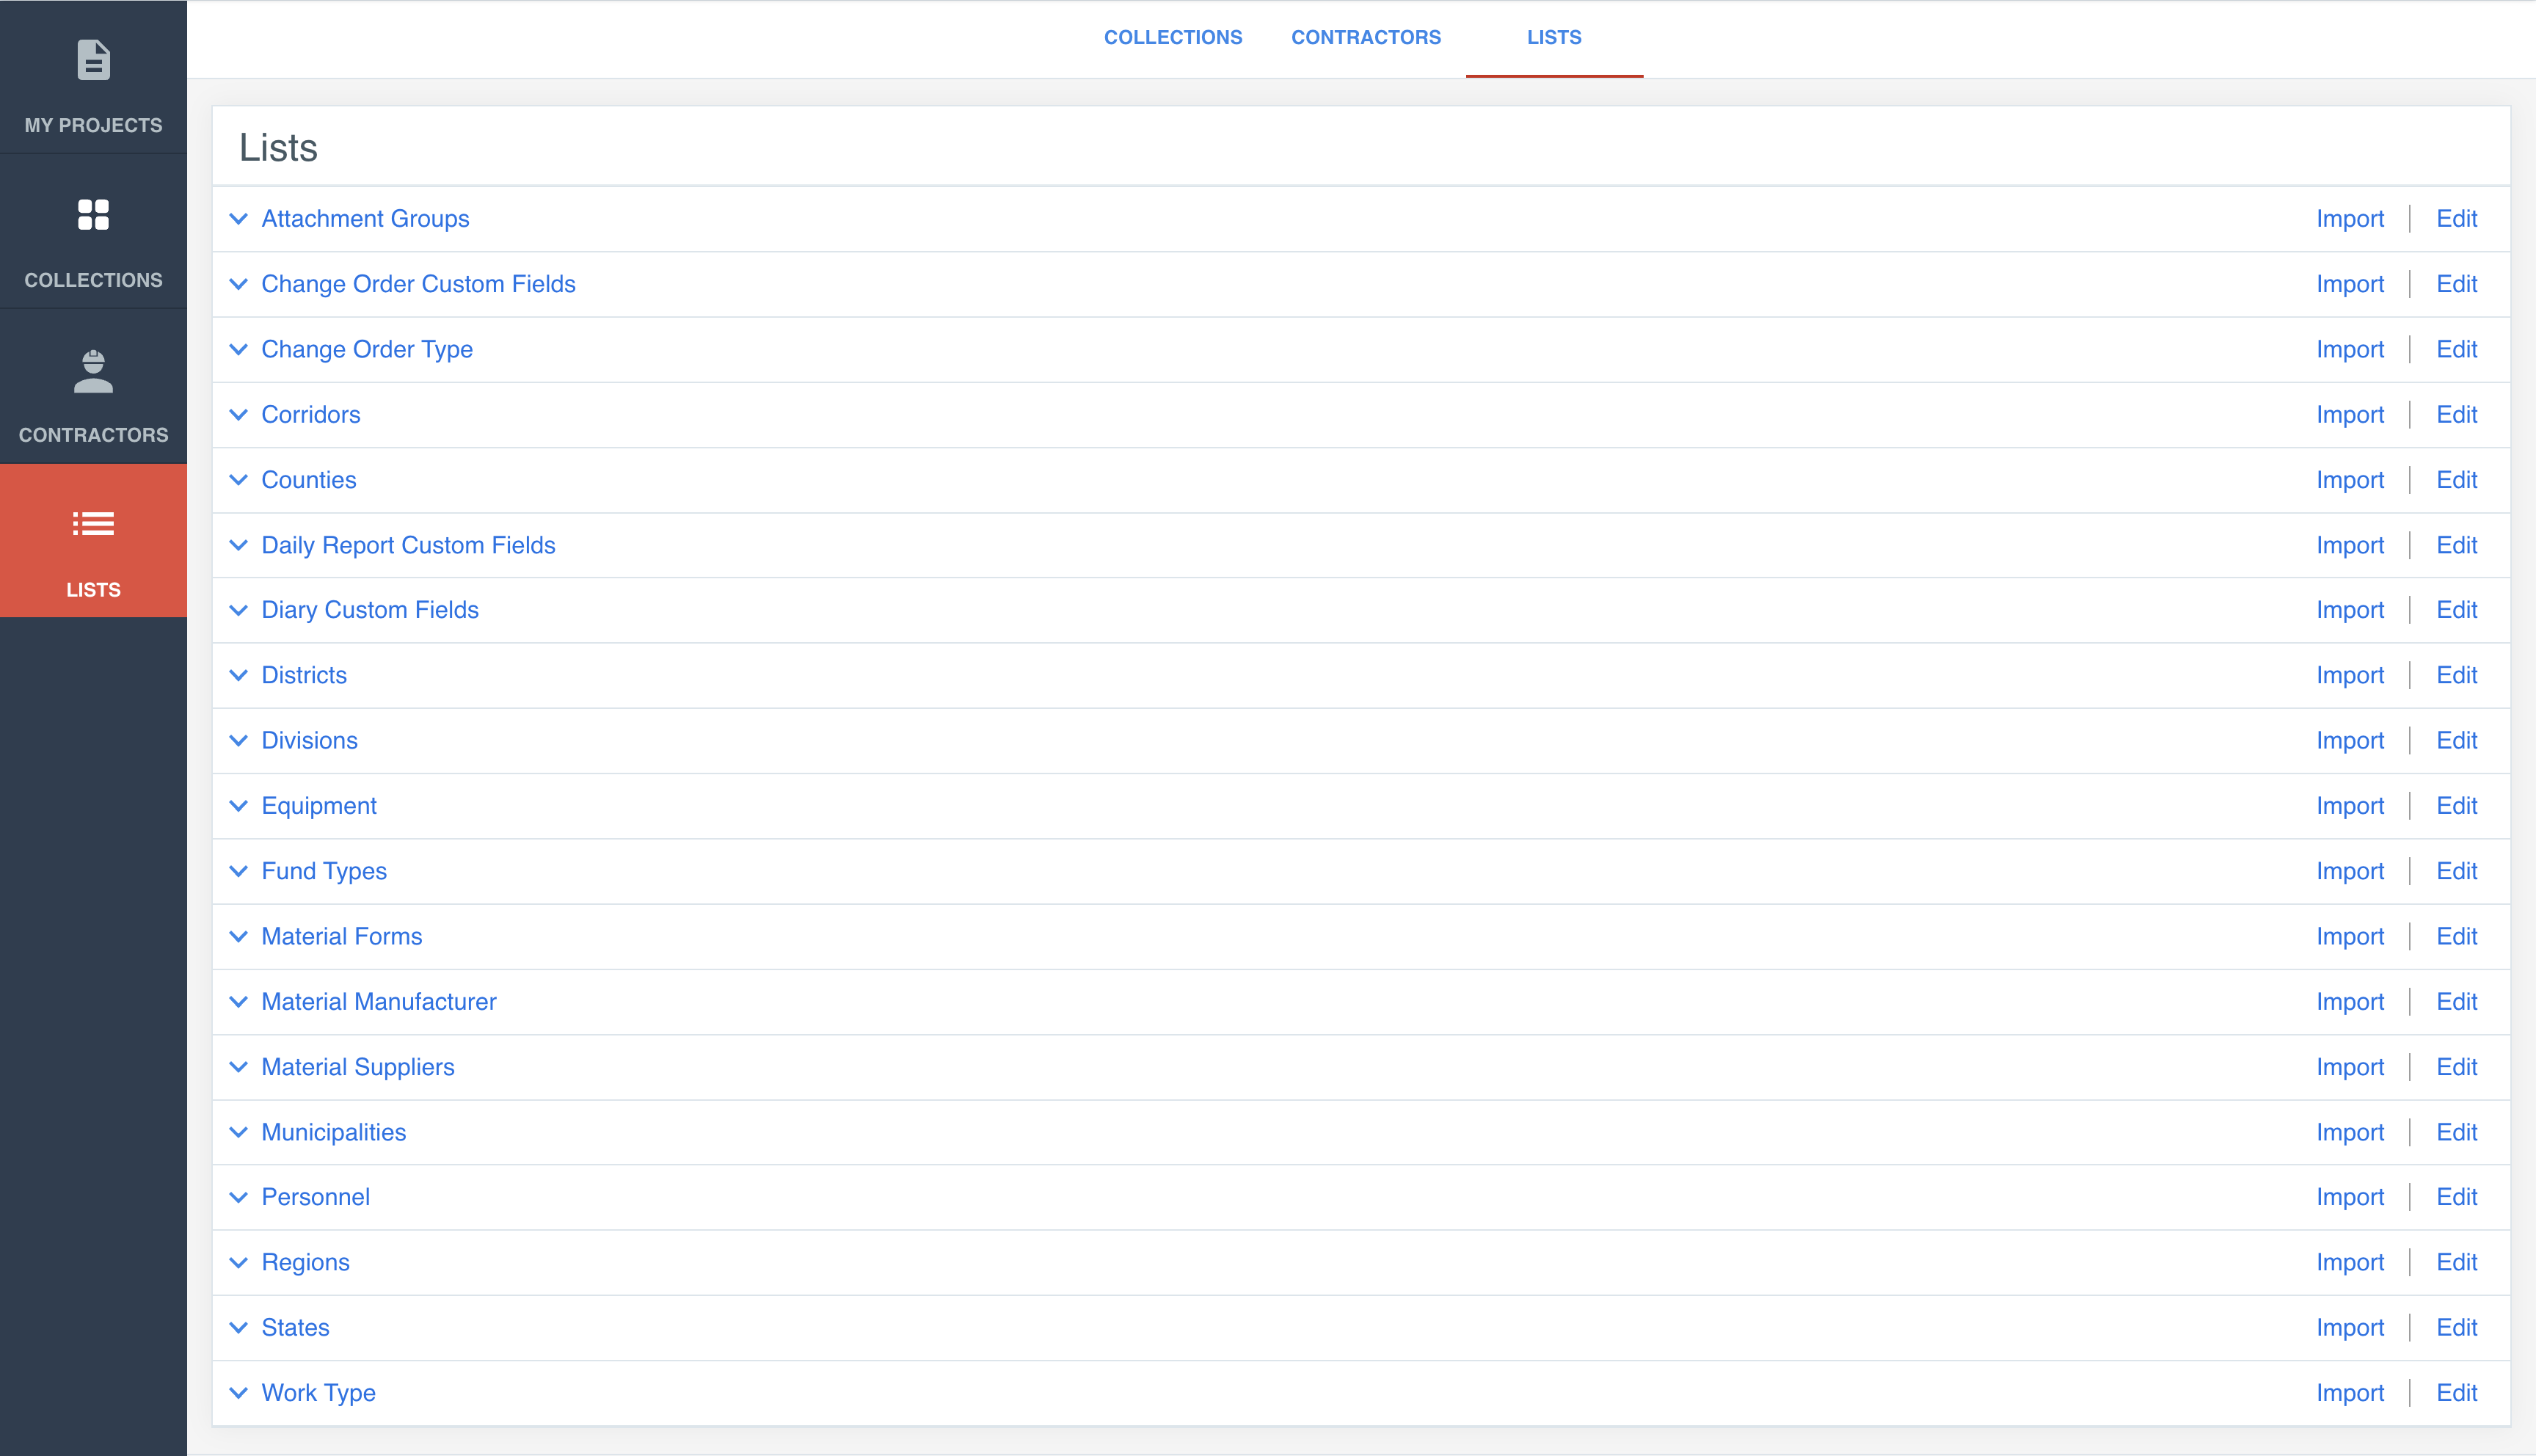The width and height of the screenshot is (2536, 1456).
Task: Expand the Attachment Groups chevron
Action: (238, 219)
